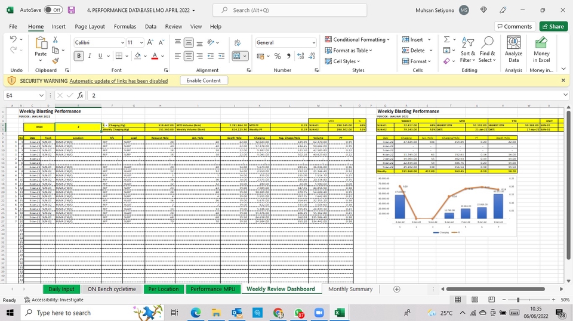573x321 pixels.
Task: Click the Increase Decimal icon
Action: tap(301, 56)
